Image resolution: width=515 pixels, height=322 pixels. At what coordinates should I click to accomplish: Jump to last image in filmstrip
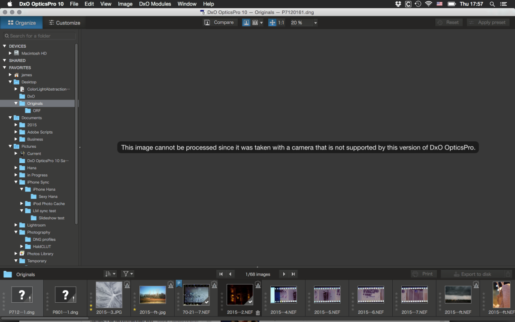tap(294, 274)
